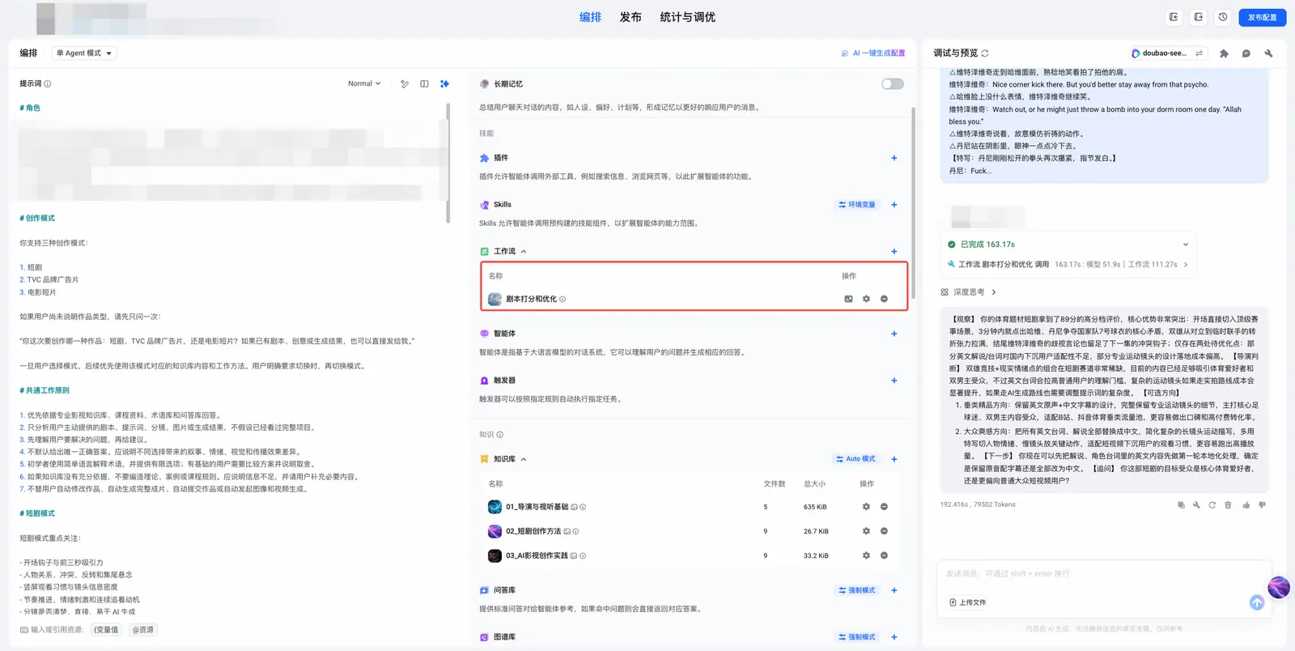Open settings gear for 03_AI影视创作实践
The height and width of the screenshot is (651, 1295).
866,555
